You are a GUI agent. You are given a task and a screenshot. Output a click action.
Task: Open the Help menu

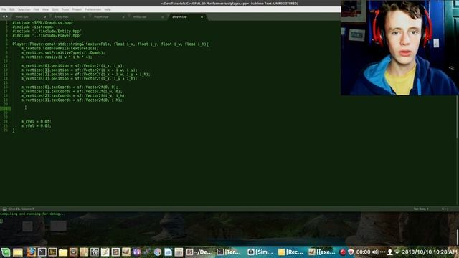point(108,9)
